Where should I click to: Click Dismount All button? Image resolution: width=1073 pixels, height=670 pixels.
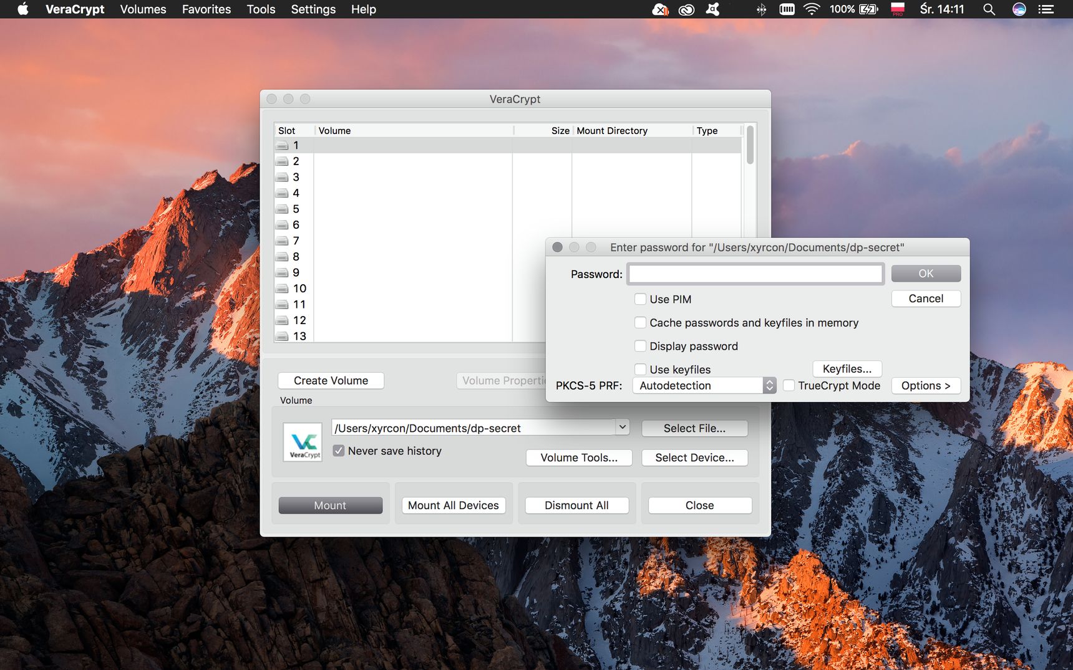(x=576, y=505)
